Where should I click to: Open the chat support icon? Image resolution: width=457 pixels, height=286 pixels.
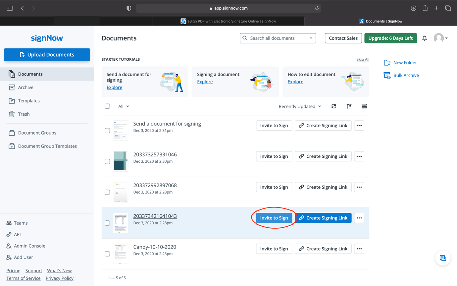tap(443, 258)
